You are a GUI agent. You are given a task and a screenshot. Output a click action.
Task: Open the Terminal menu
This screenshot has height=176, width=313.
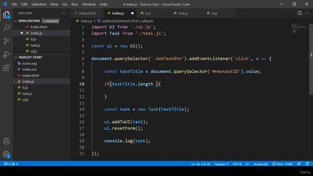click(89, 4)
